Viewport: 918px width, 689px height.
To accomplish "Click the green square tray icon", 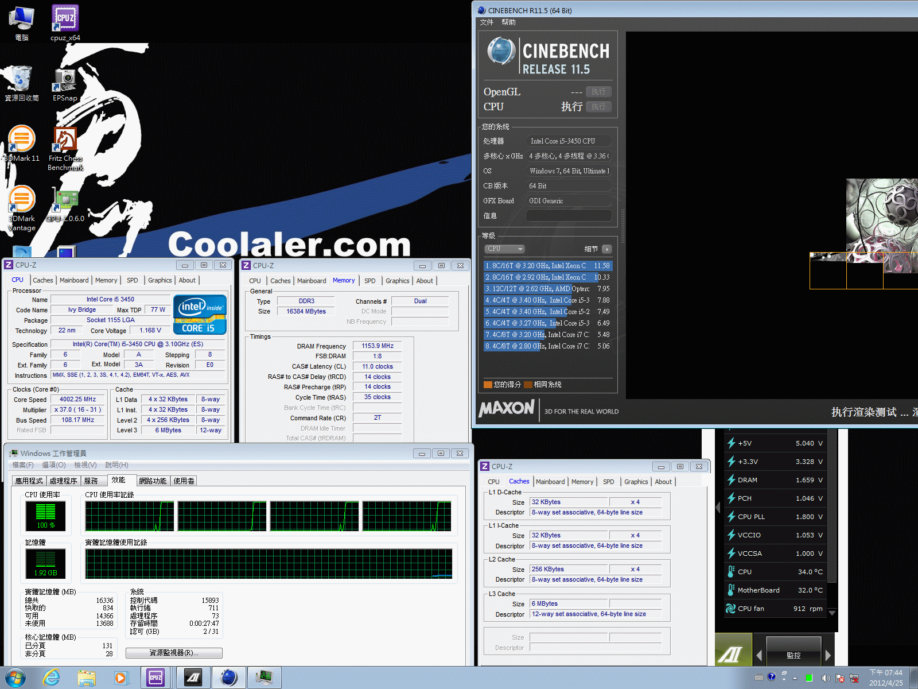I will click(x=809, y=678).
